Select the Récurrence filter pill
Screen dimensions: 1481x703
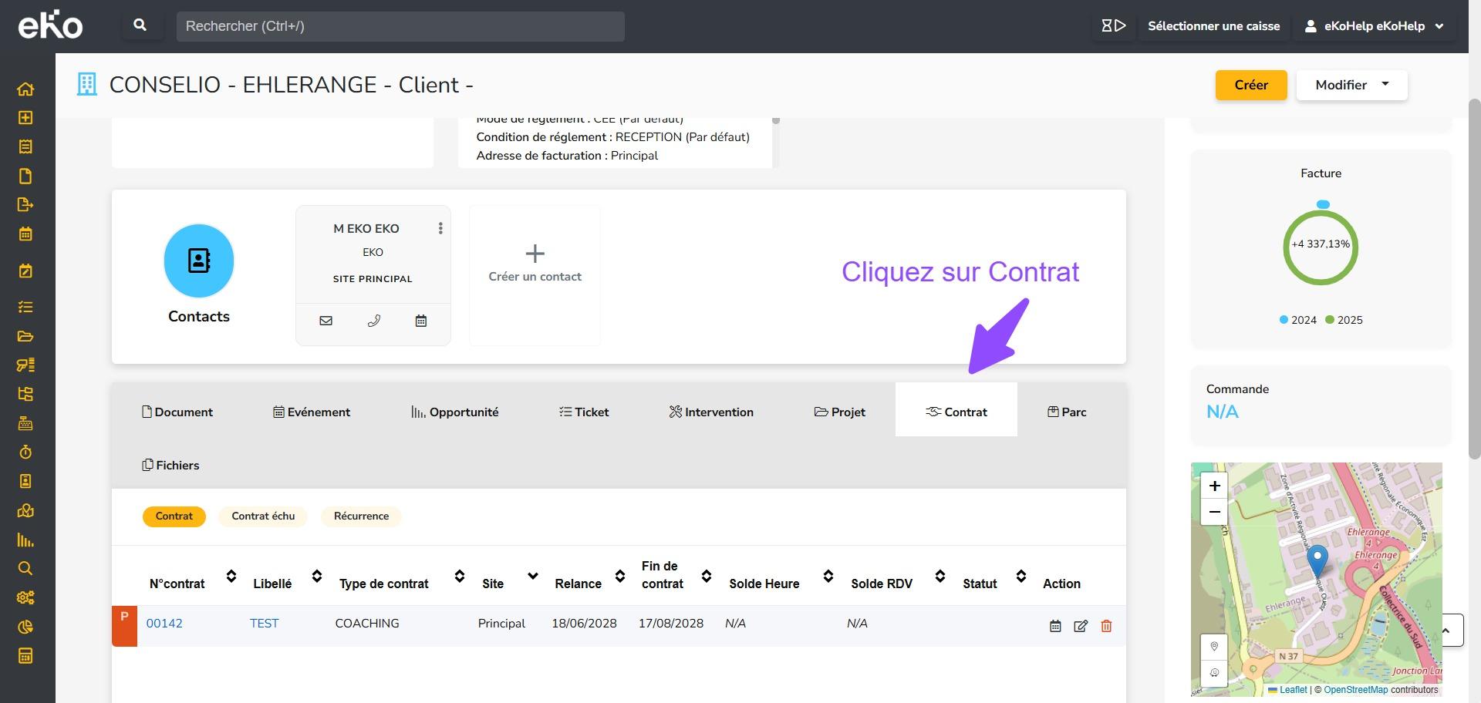(x=361, y=516)
